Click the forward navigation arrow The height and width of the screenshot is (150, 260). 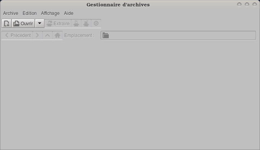pyautogui.click(x=38, y=35)
